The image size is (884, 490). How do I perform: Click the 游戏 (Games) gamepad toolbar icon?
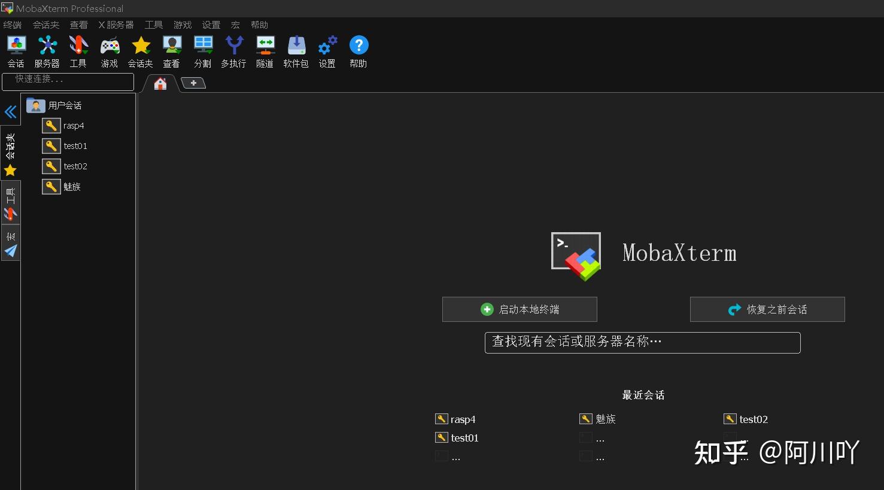[110, 52]
